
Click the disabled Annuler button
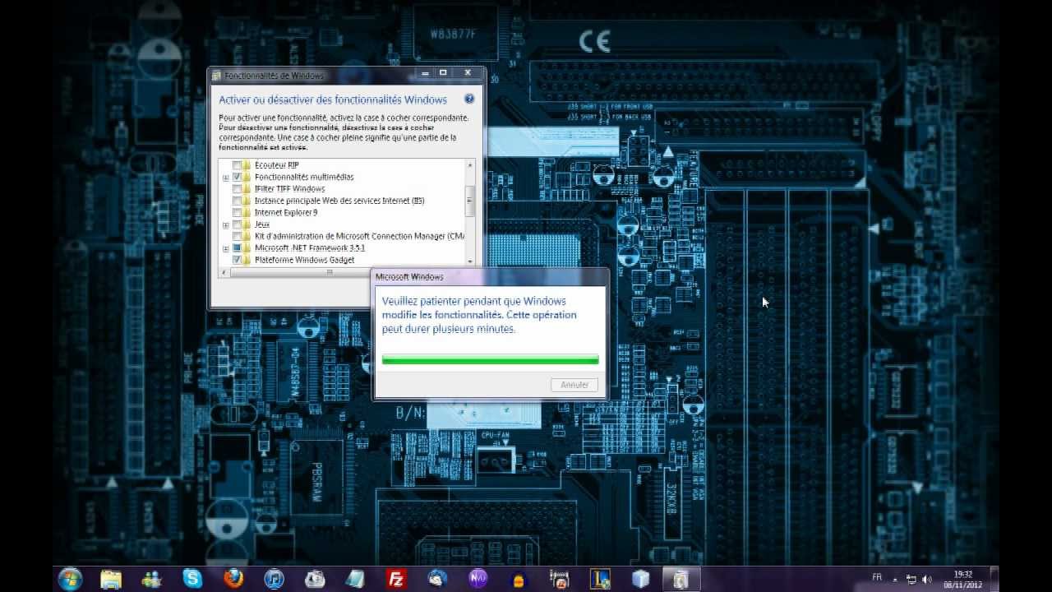click(x=574, y=385)
